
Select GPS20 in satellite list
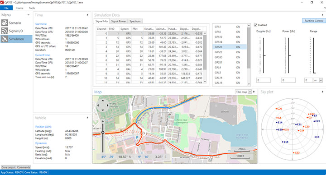[229, 47]
